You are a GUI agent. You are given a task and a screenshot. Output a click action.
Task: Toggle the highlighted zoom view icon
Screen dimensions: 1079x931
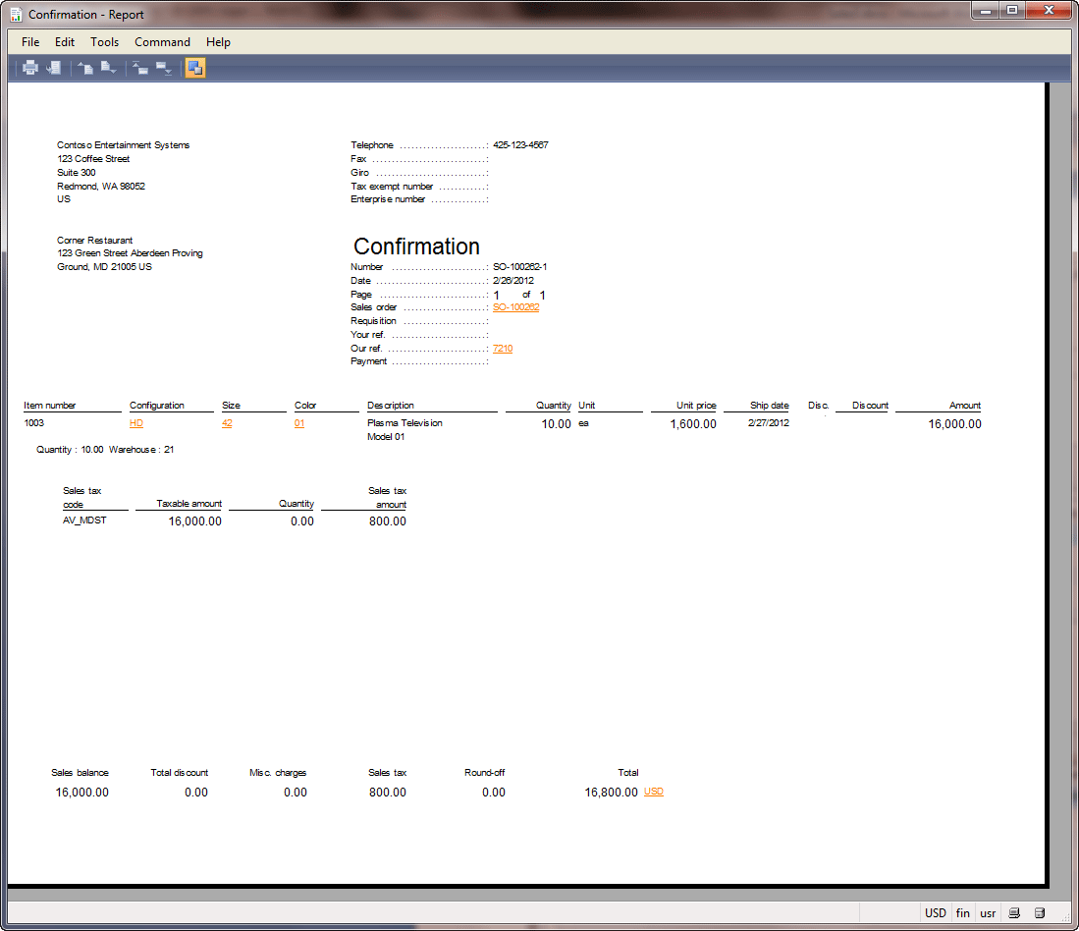tap(195, 68)
